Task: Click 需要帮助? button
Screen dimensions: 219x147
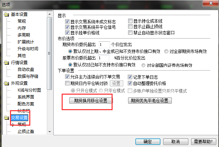Action: (x=203, y=142)
